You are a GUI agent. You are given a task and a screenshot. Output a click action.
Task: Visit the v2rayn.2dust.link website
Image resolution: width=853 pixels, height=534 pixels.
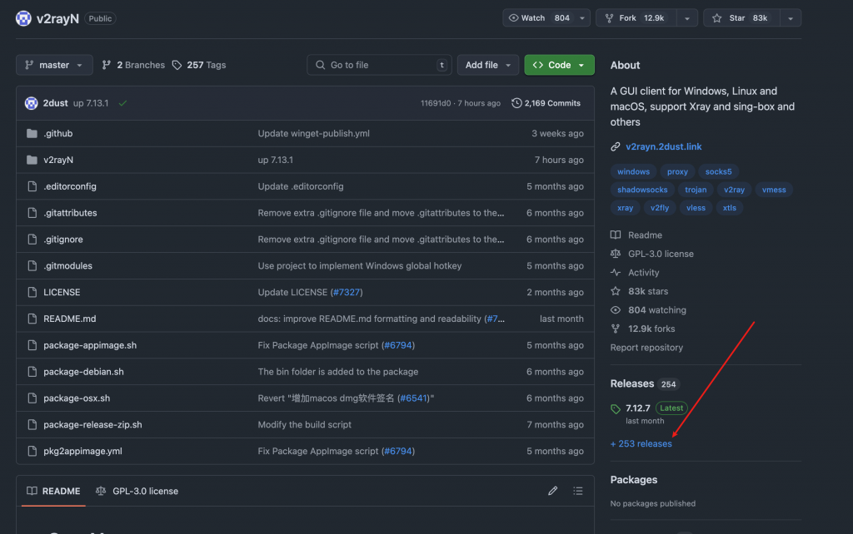[663, 146]
